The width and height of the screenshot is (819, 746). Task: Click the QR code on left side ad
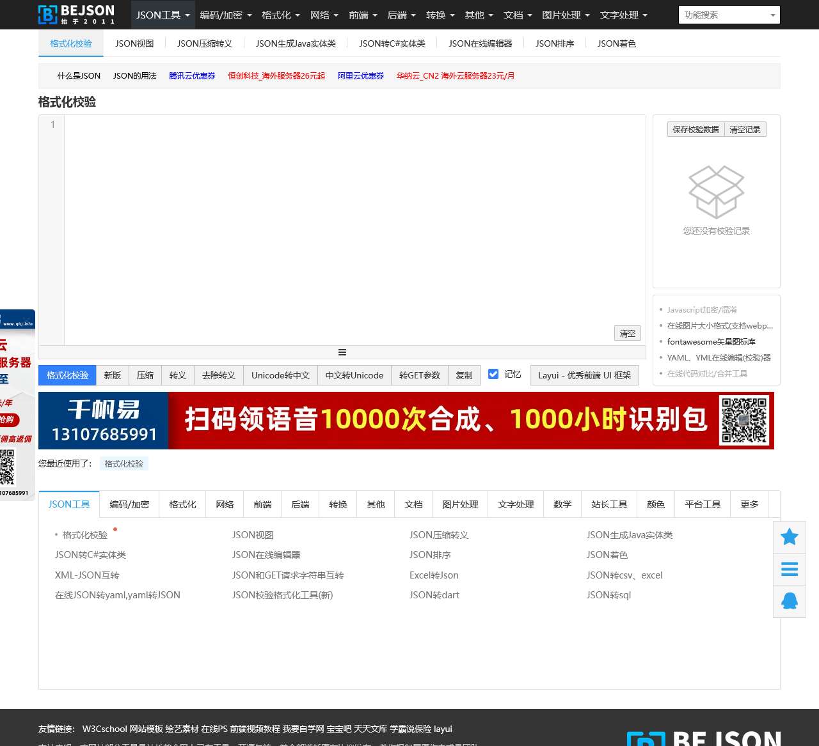7,467
